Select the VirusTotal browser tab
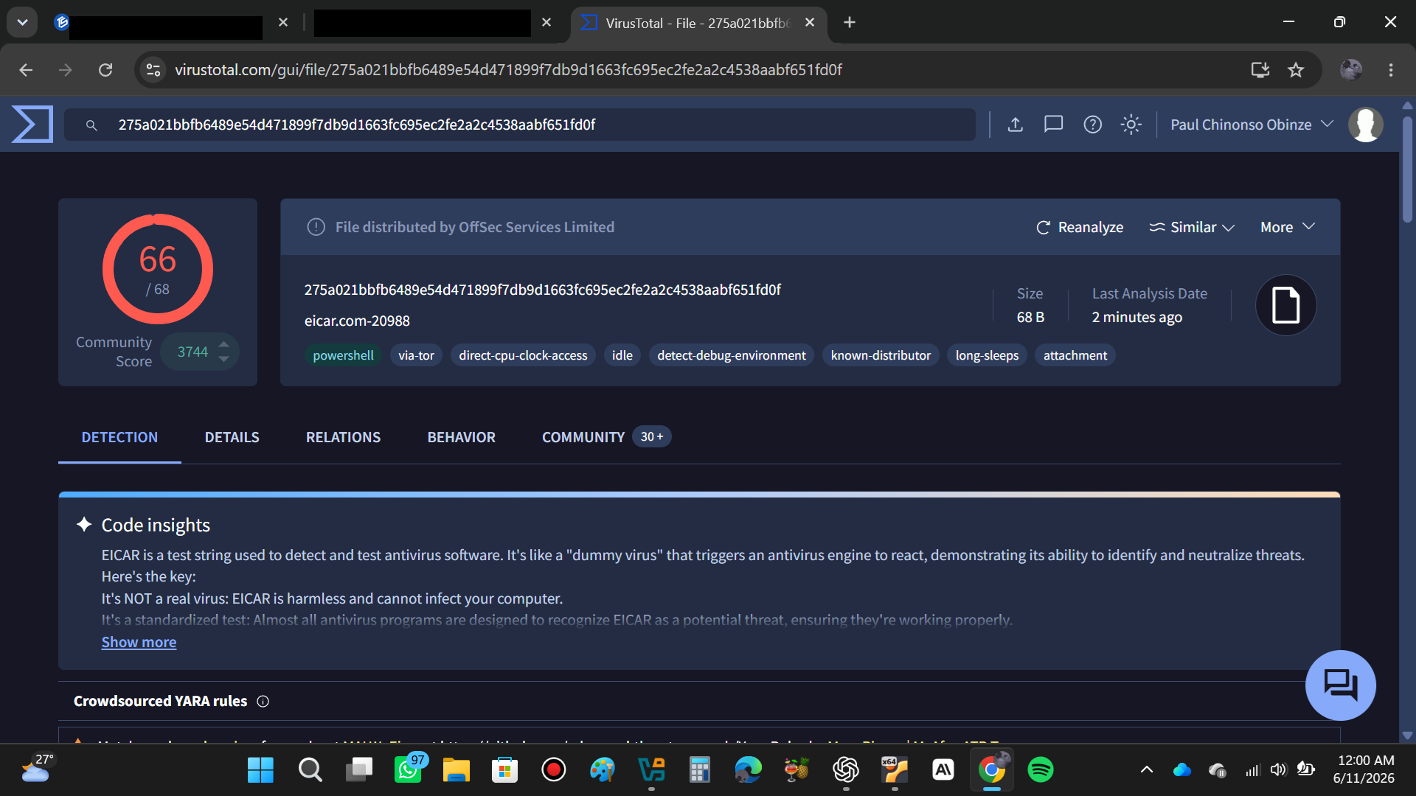This screenshot has height=796, width=1416. pyautogui.click(x=698, y=23)
